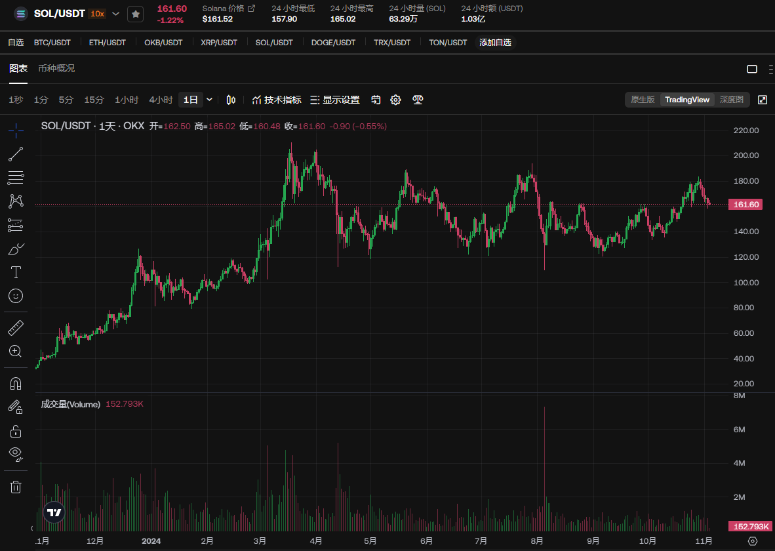775x551 pixels.
Task: Select the 1日 daily interval
Action: coord(190,100)
